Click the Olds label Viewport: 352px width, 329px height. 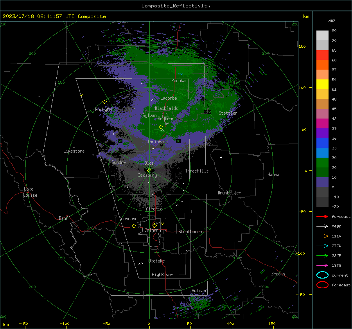[x=149, y=163]
